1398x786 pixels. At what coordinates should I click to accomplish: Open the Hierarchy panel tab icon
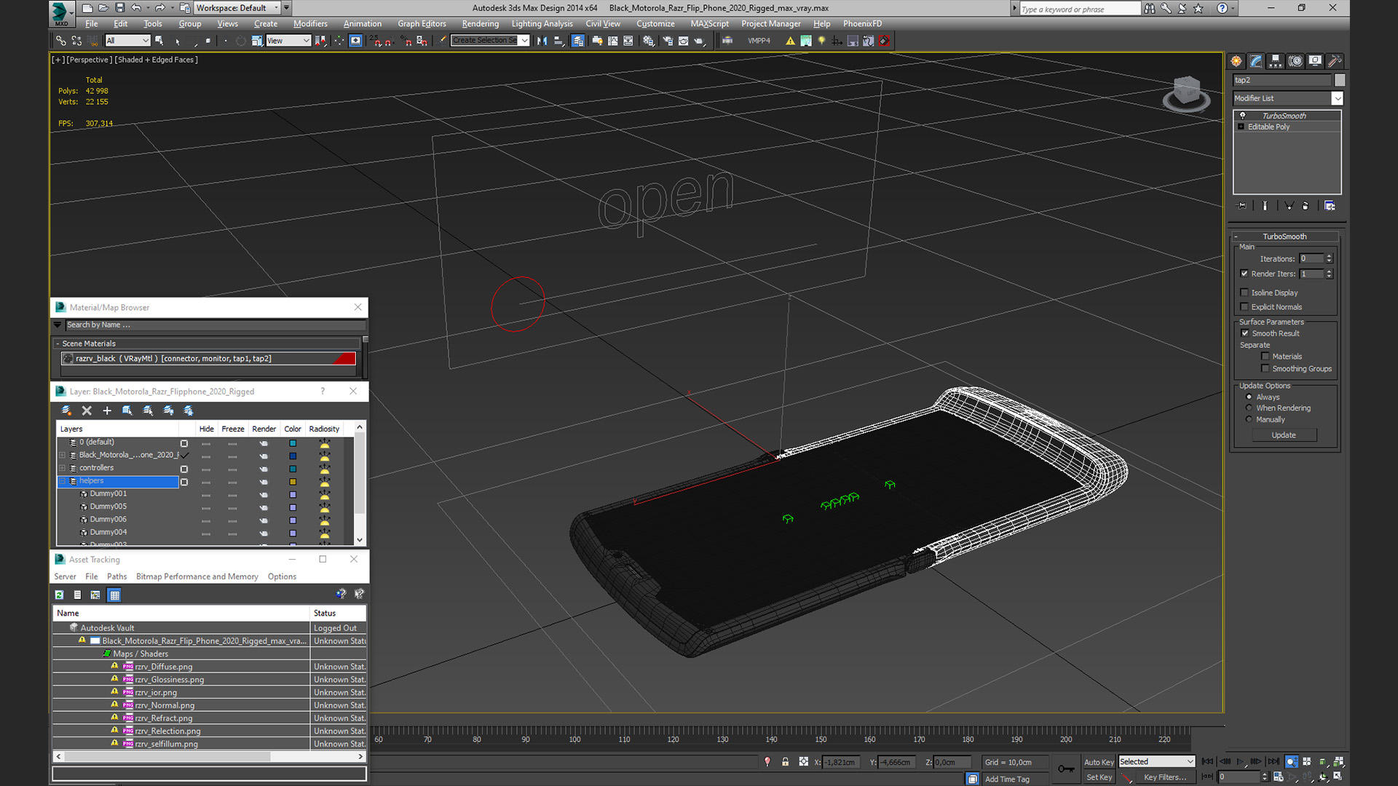coord(1276,61)
